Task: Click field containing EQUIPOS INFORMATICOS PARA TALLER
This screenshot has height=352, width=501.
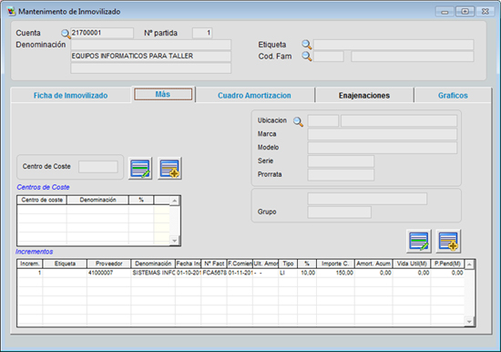Action: coord(151,57)
